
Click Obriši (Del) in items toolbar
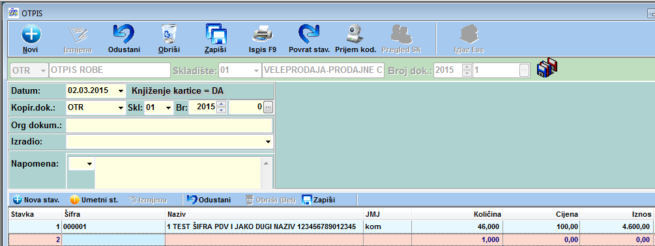point(270,200)
